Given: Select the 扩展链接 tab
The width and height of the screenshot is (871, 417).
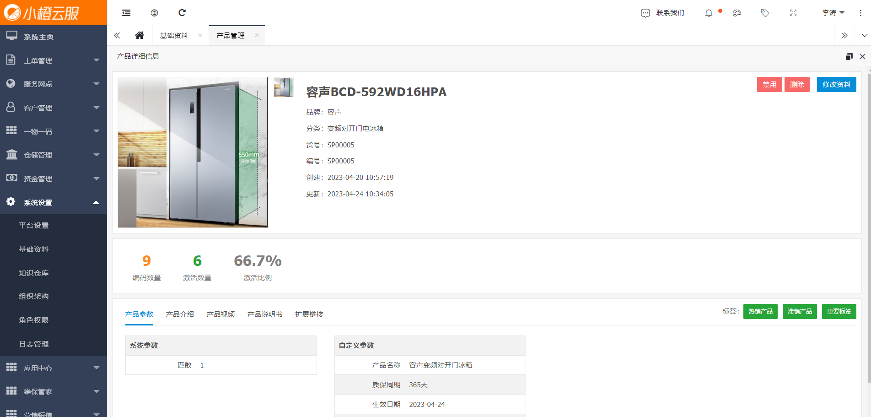Looking at the screenshot, I should (x=309, y=314).
